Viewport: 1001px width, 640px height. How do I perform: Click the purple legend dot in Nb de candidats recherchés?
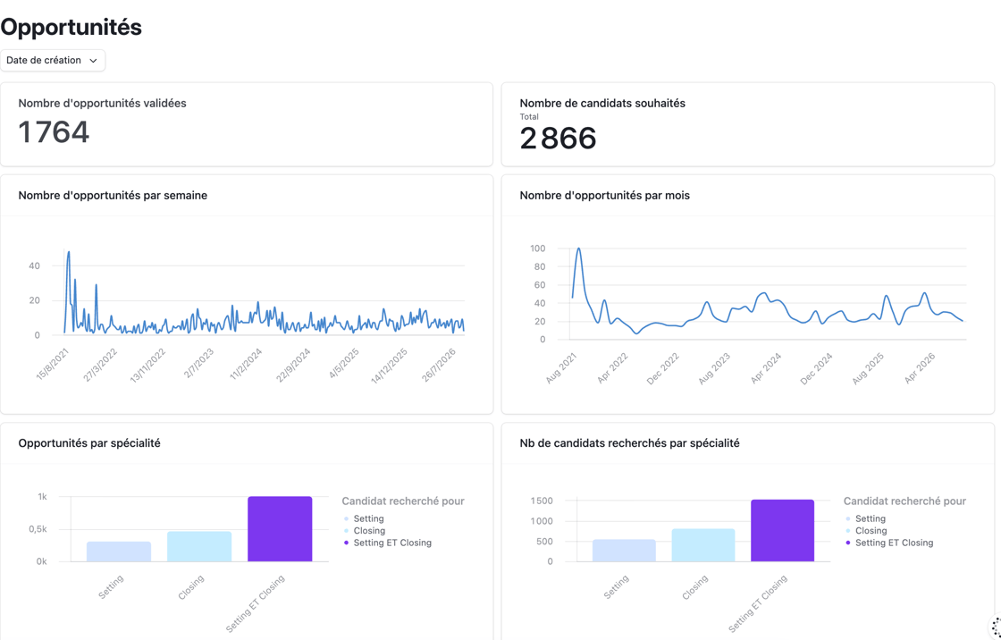pyautogui.click(x=848, y=543)
